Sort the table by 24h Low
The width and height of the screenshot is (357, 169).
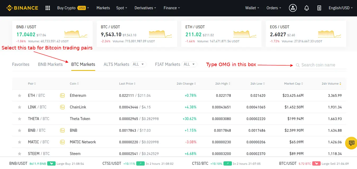point(258,84)
